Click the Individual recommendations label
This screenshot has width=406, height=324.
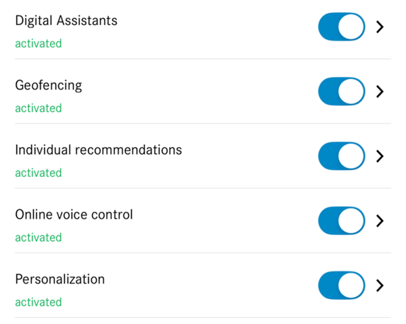coord(99,150)
